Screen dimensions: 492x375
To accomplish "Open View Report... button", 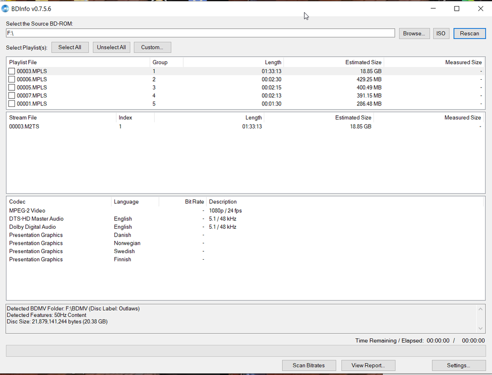I will coord(368,365).
